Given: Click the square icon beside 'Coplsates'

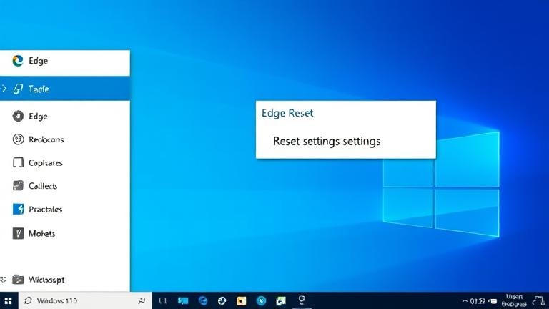Looking at the screenshot, I should tap(18, 162).
